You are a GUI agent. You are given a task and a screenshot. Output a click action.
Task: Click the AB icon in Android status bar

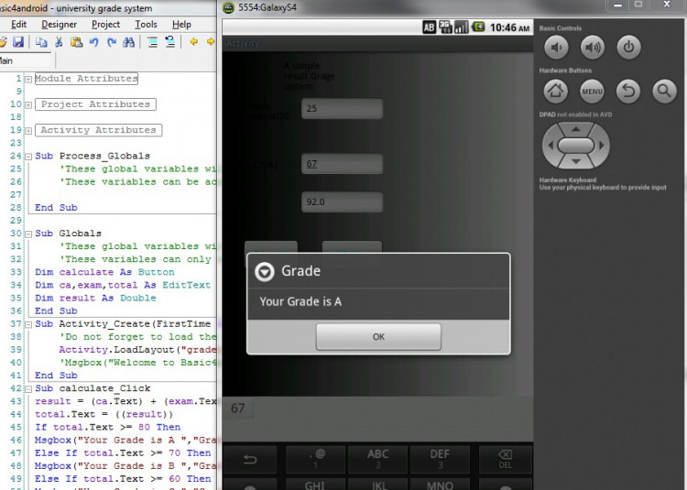[429, 27]
